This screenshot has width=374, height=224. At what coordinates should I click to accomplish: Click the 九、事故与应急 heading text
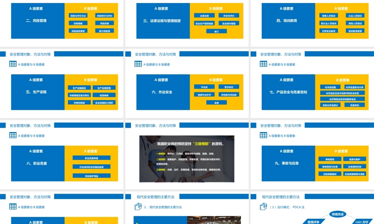coord(287,163)
